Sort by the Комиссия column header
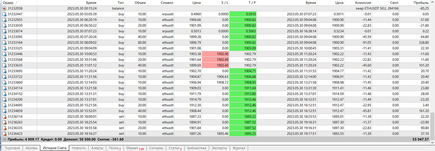The height and width of the screenshot is (151, 435). click(359, 3)
